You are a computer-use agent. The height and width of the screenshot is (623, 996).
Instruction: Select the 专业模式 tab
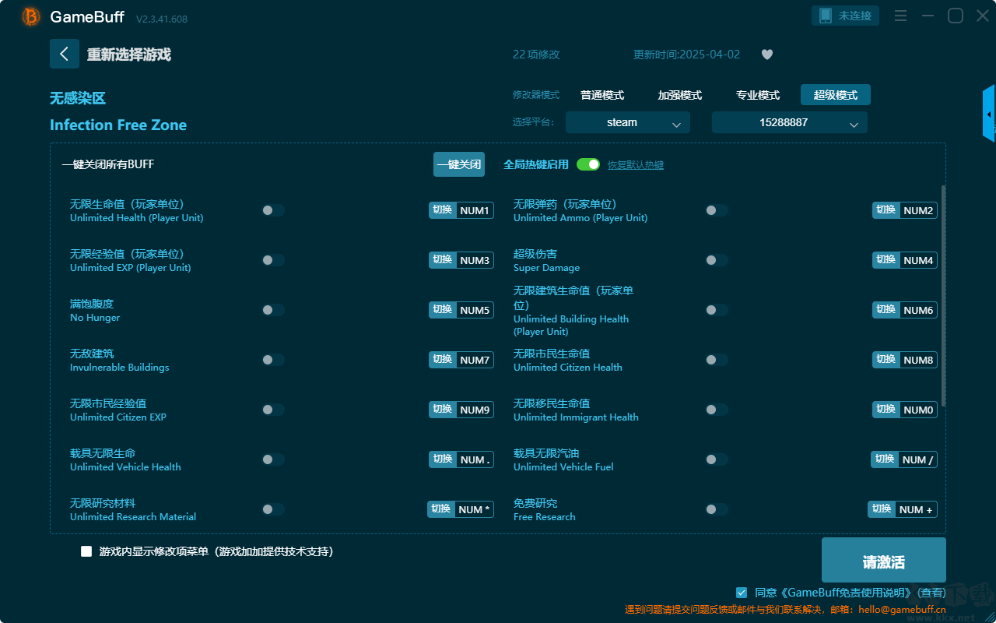click(758, 95)
